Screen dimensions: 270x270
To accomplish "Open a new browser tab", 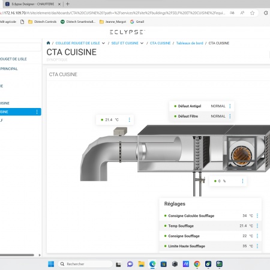I will (68, 4).
